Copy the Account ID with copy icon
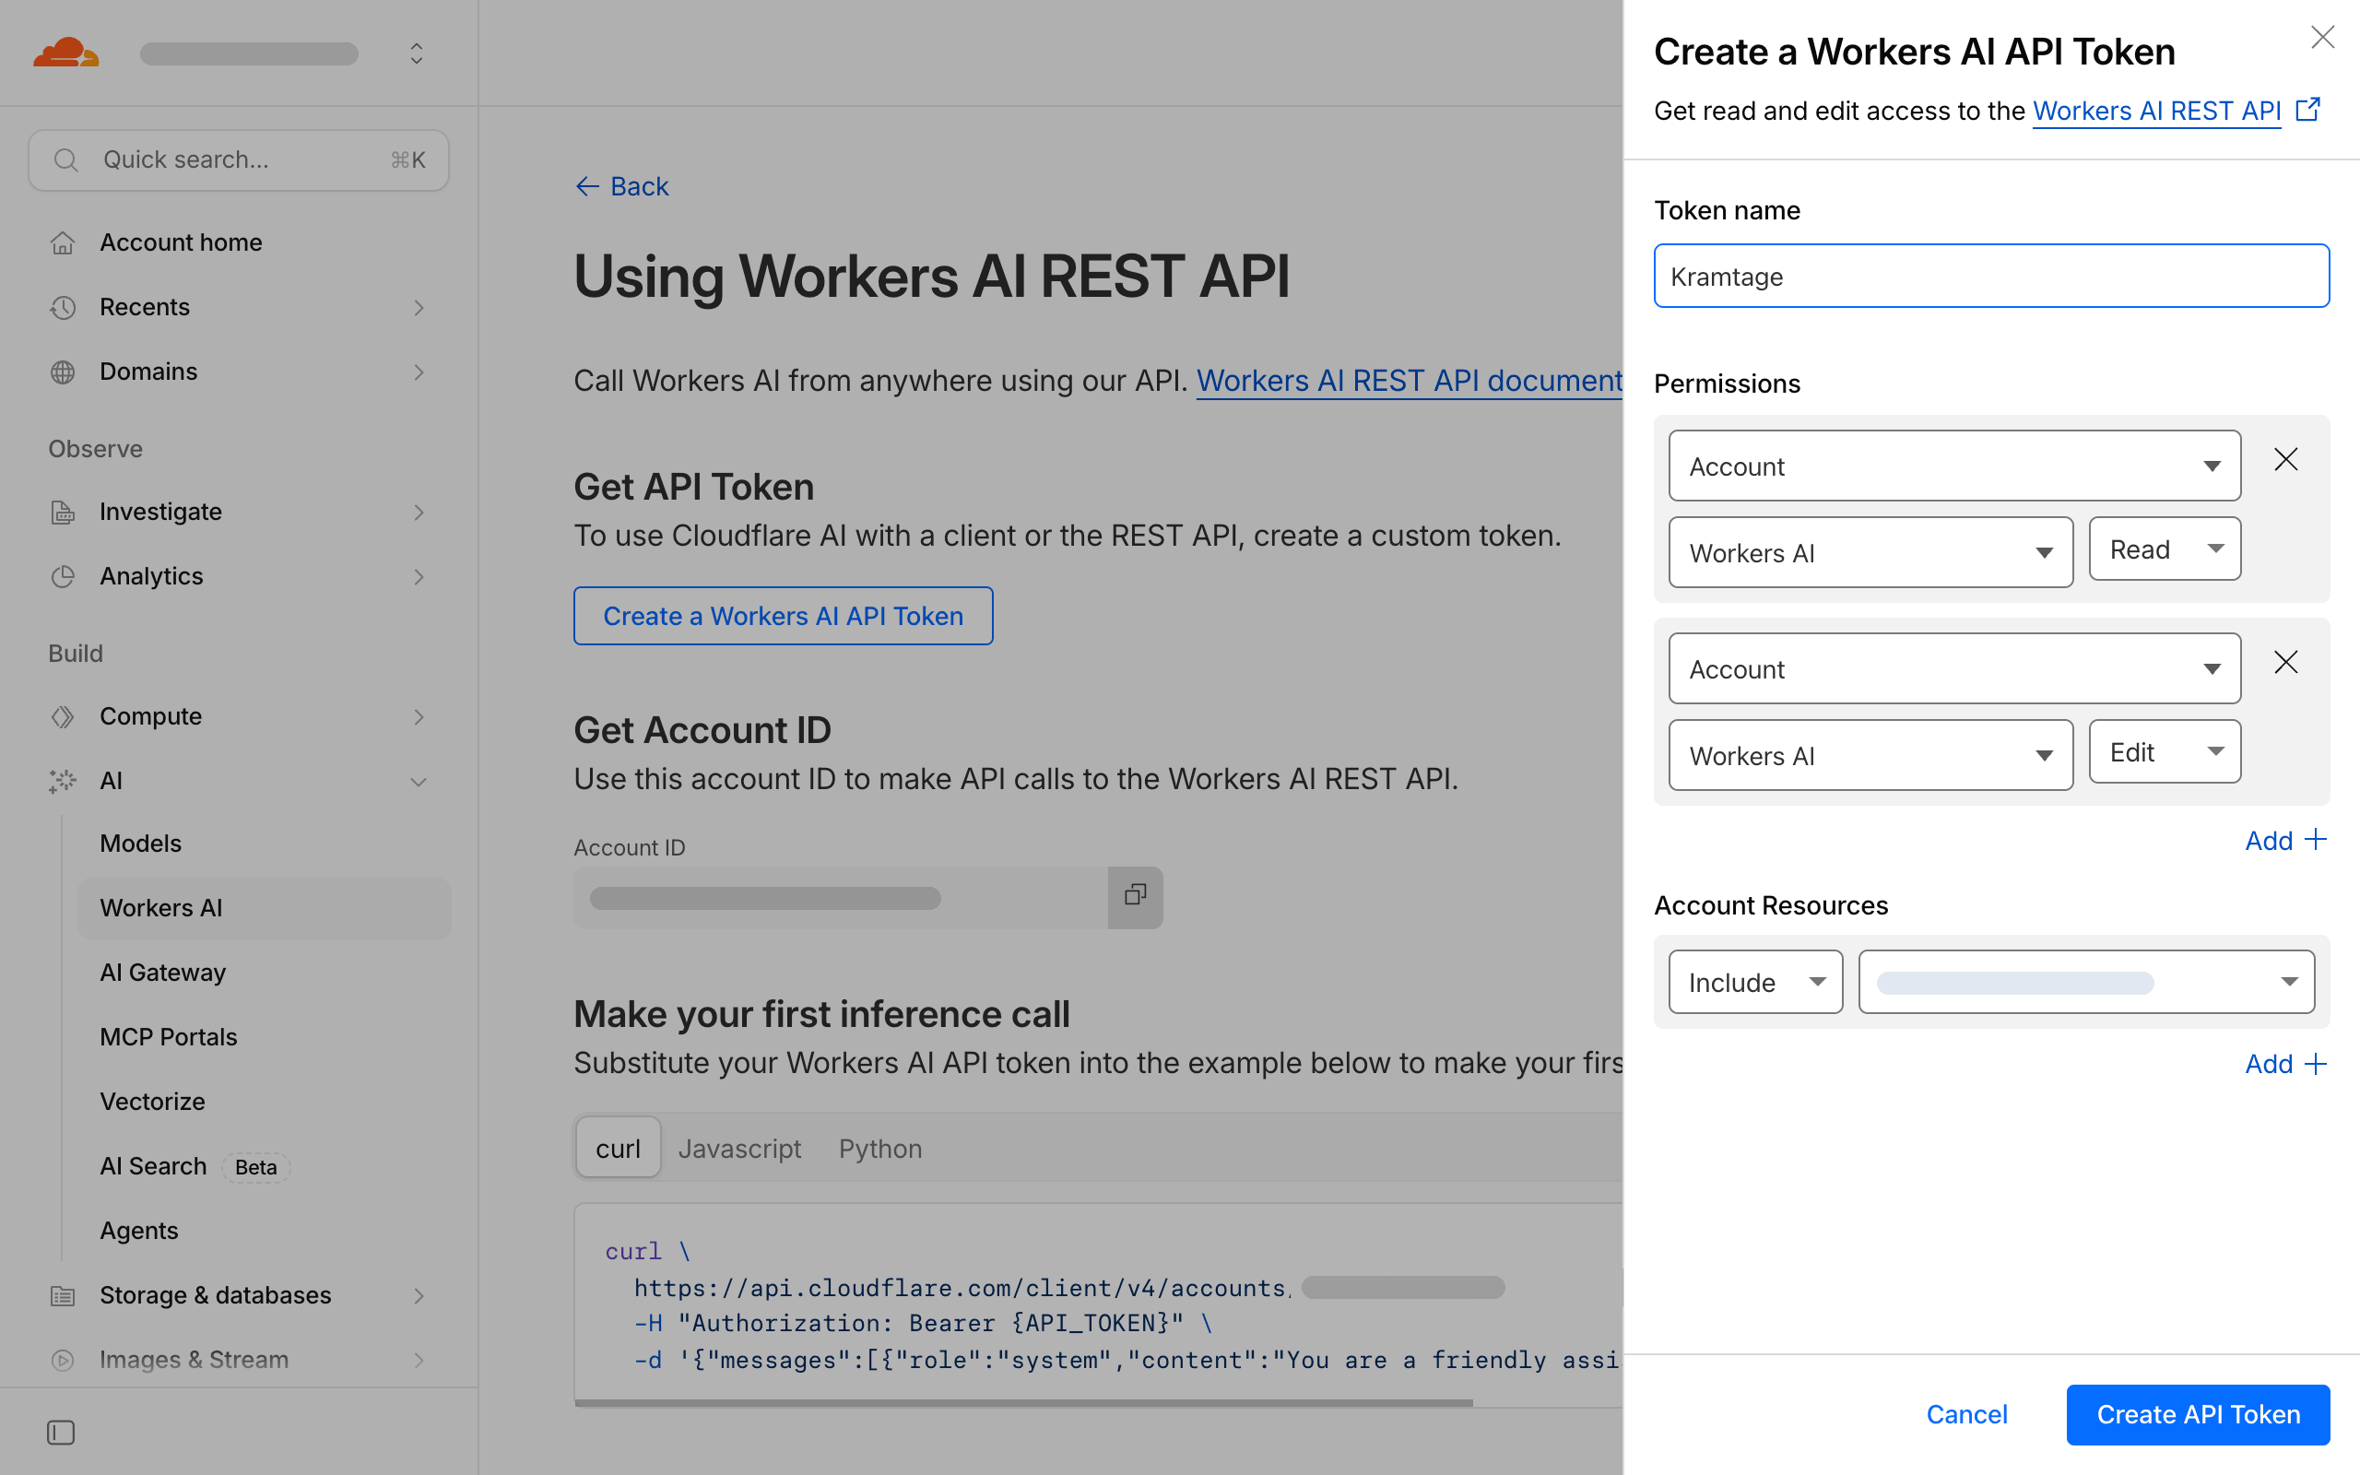 coord(1135,895)
